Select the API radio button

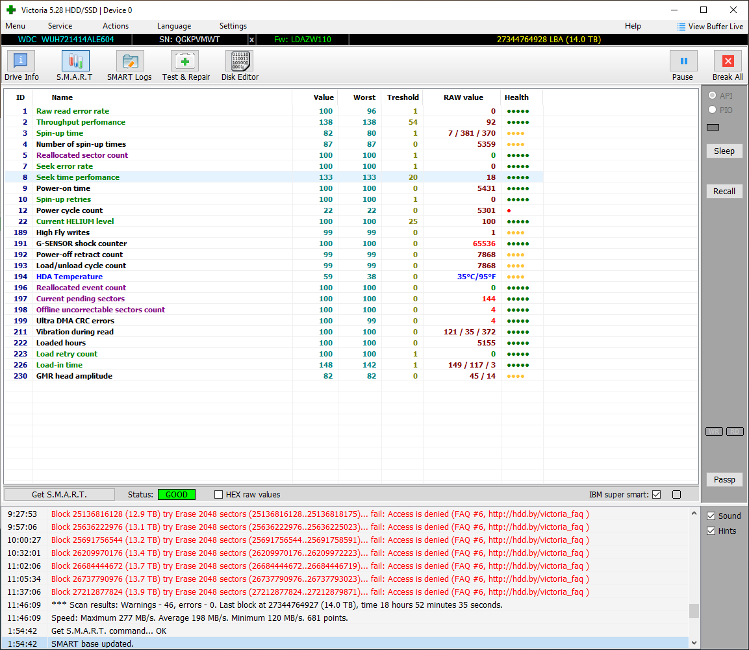coord(712,95)
